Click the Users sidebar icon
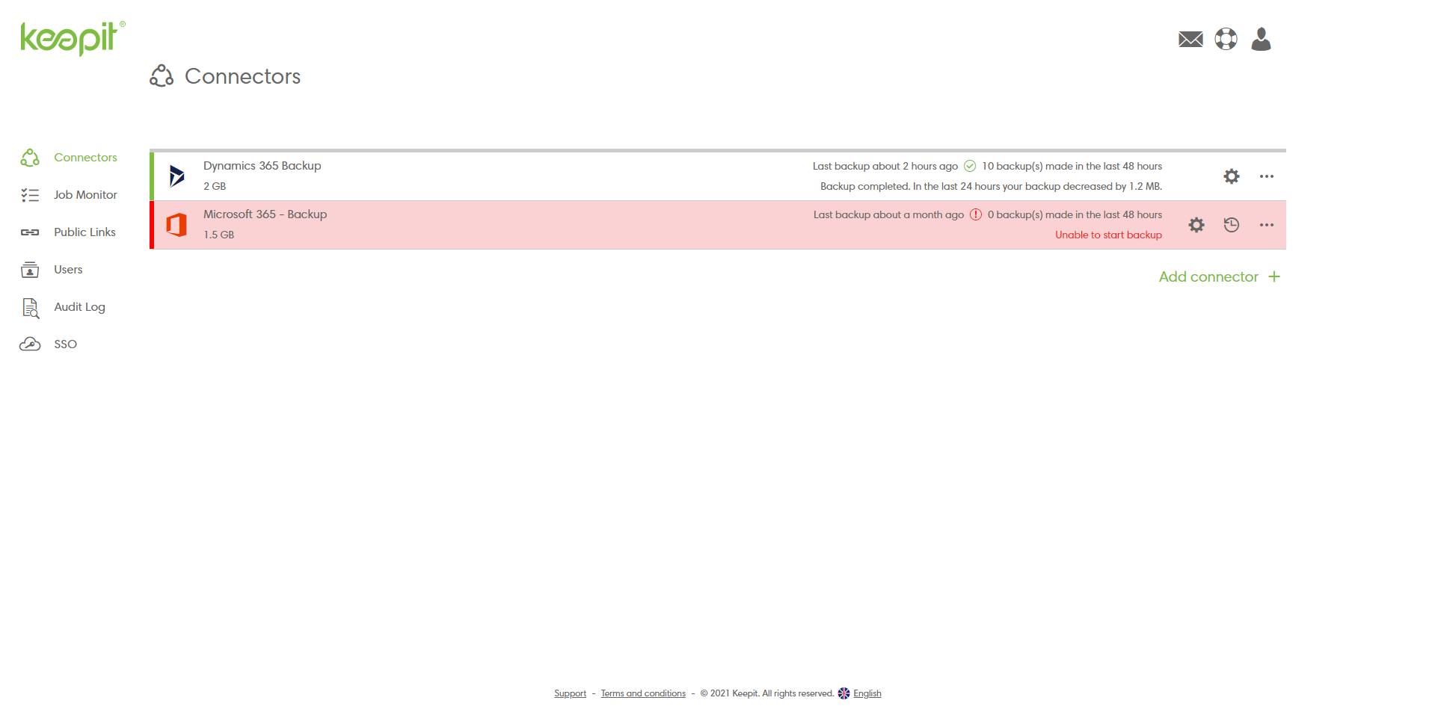1435x724 pixels. 30,270
